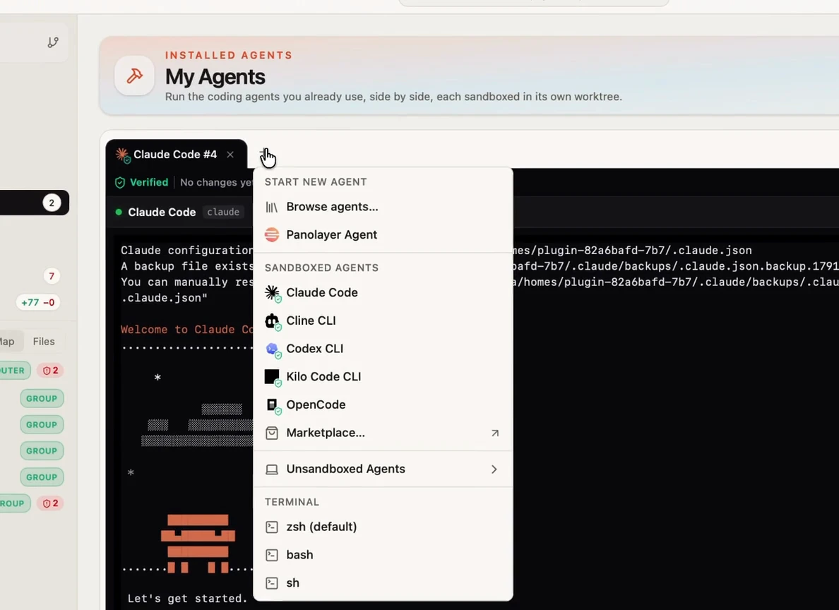Click the hammer My Agents icon
Viewport: 839px width, 610px height.
click(134, 76)
